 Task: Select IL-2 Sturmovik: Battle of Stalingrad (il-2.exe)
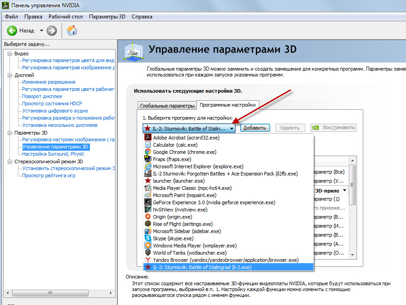tap(228, 267)
